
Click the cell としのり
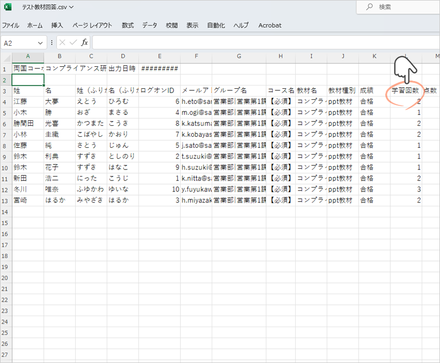[123, 157]
